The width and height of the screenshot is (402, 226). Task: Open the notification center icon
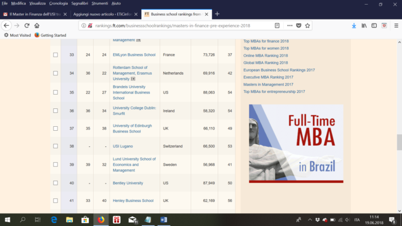392,220
